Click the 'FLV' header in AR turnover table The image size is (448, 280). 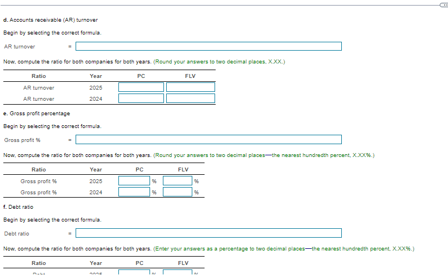190,76
